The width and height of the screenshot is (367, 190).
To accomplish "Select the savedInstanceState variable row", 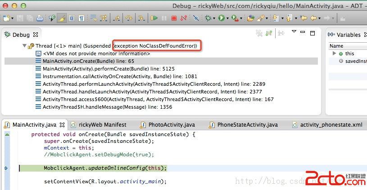I will [348, 61].
